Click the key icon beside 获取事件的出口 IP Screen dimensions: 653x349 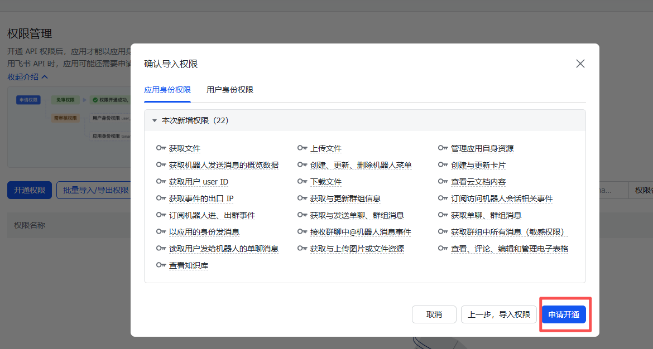coord(160,198)
